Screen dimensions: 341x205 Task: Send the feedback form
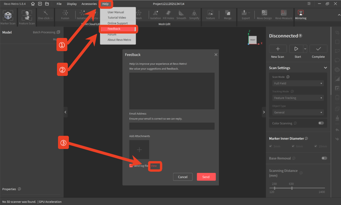[206, 177]
